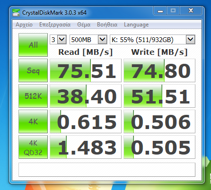
Task: Start the 512K benchmark test
Action: (33, 96)
